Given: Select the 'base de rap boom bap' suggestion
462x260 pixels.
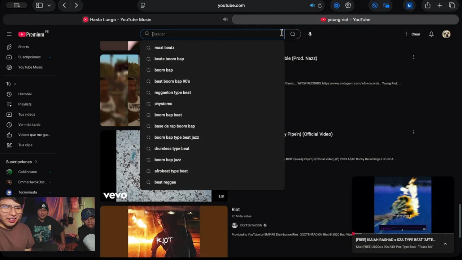Looking at the screenshot, I should [212, 126].
